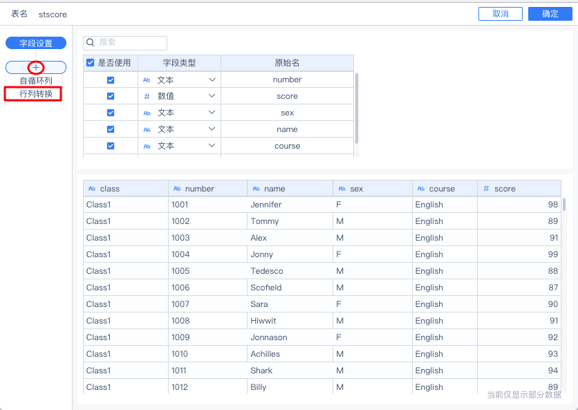Click text type icon in number row
578x410 pixels.
(147, 80)
